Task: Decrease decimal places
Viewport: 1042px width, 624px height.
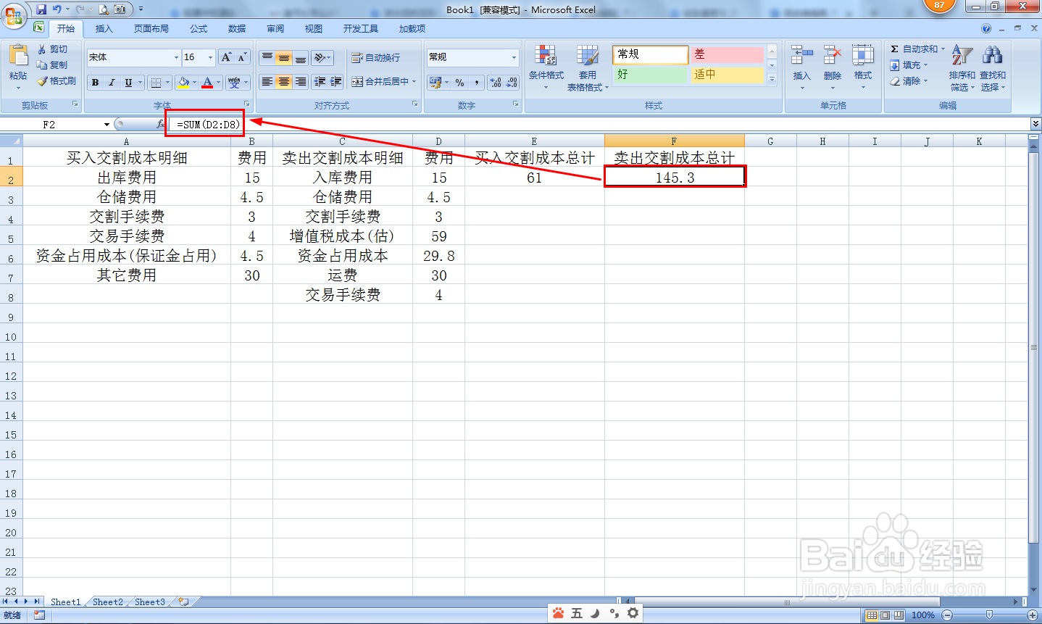Action: pyautogui.click(x=512, y=83)
